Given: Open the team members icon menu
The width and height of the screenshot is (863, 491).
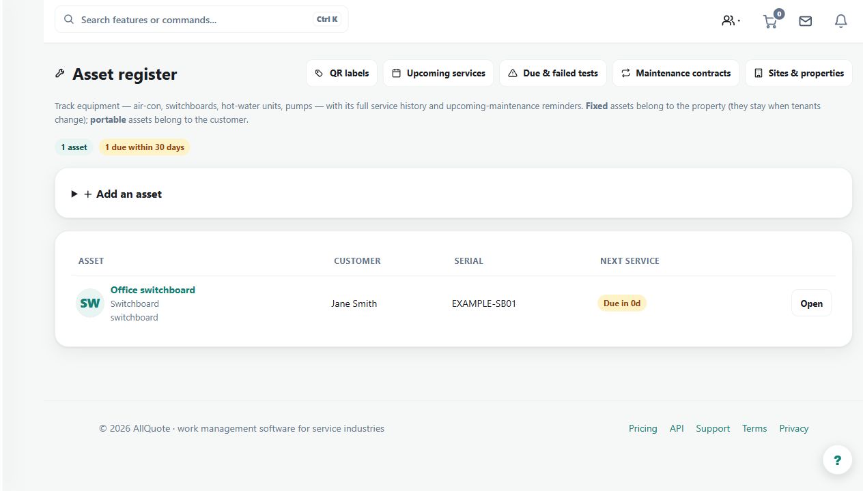Looking at the screenshot, I should (731, 20).
